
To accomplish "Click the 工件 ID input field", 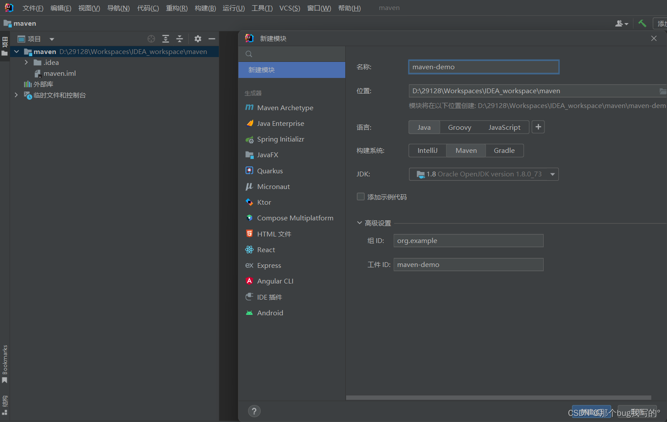I will tap(468, 265).
